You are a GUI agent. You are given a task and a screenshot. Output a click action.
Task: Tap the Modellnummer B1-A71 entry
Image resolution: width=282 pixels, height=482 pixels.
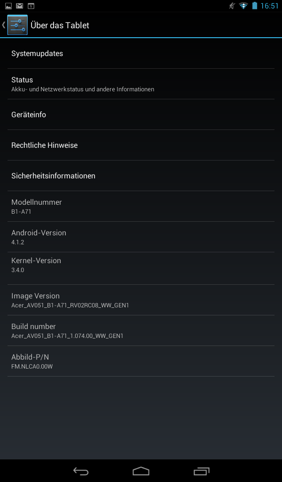[x=141, y=206]
